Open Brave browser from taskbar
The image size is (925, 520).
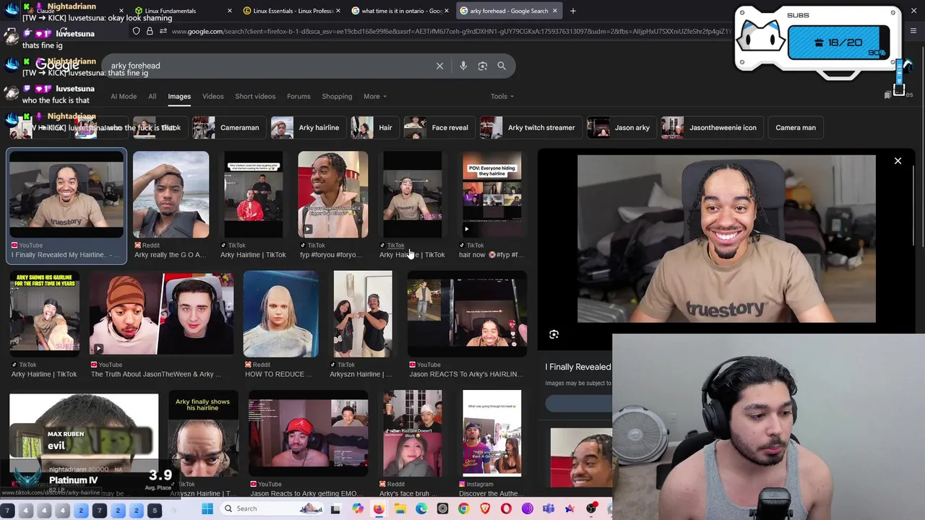click(x=485, y=508)
